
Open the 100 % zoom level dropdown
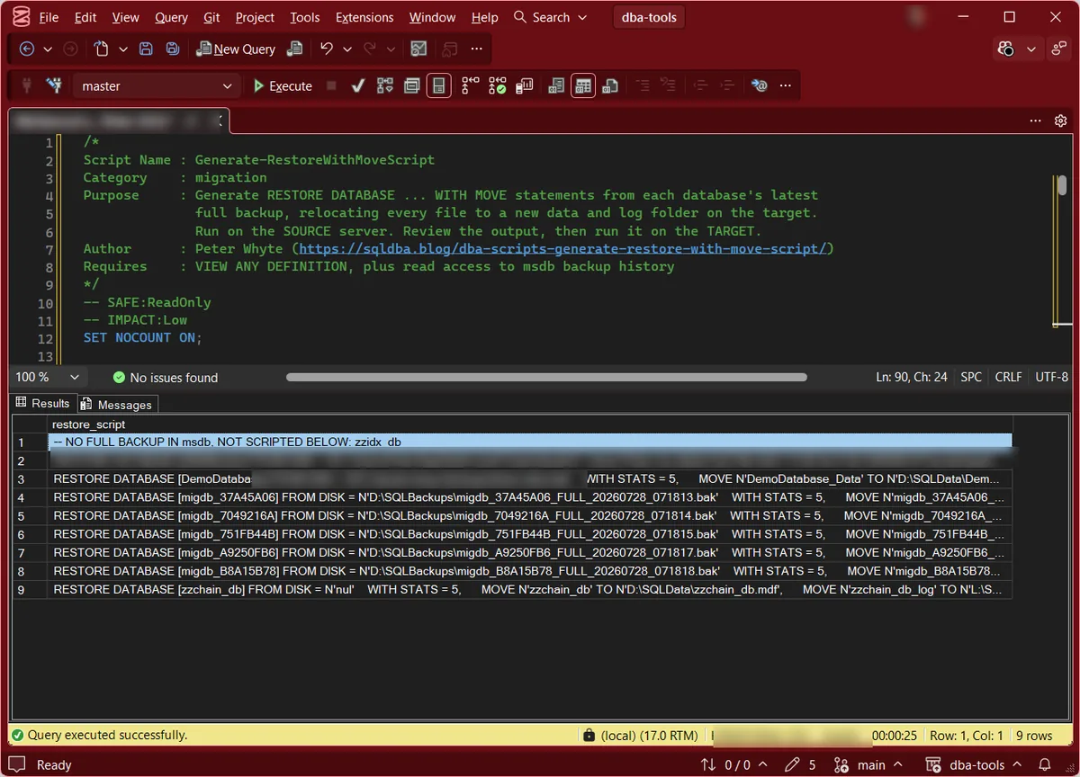pyautogui.click(x=48, y=378)
